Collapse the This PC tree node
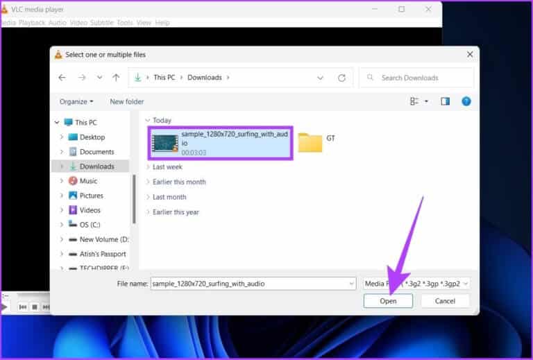The image size is (533, 360). pyautogui.click(x=57, y=122)
